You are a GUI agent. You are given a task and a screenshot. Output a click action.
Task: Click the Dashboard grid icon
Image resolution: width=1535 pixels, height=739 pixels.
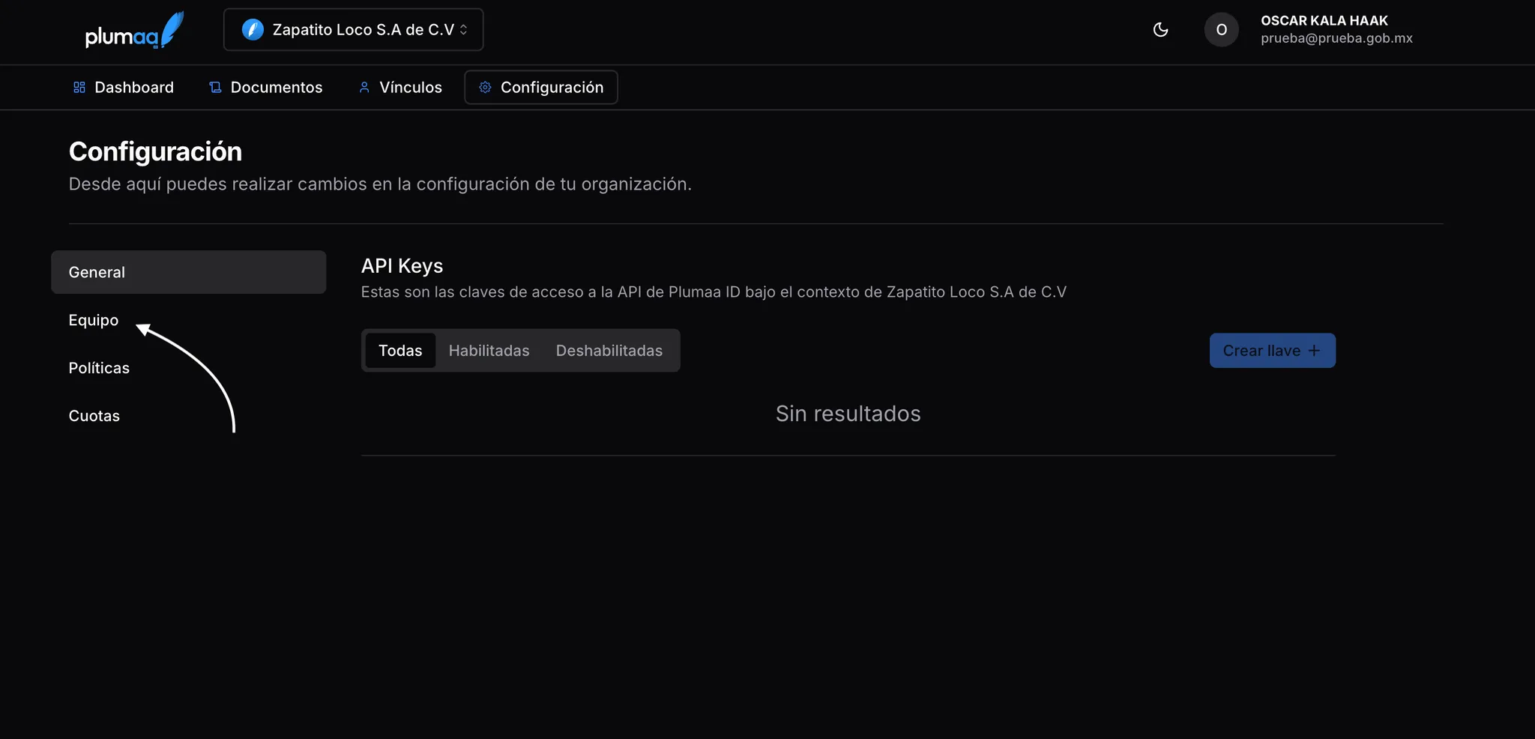79,88
